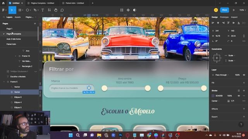
Task: Open a new tab with plus button
Action: tap(93, 3)
